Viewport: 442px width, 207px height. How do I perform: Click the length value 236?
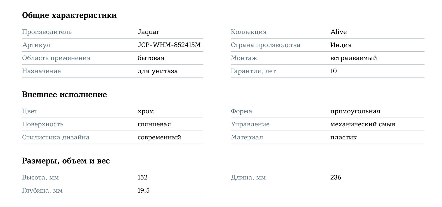[x=335, y=178]
